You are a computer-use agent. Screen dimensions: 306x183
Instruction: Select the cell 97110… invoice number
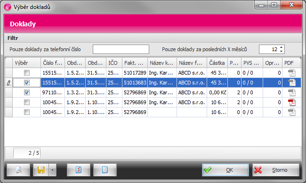tap(53, 92)
